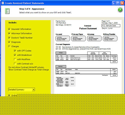Click the title bar application icon
The height and width of the screenshot is (115, 125).
pos(3,3)
